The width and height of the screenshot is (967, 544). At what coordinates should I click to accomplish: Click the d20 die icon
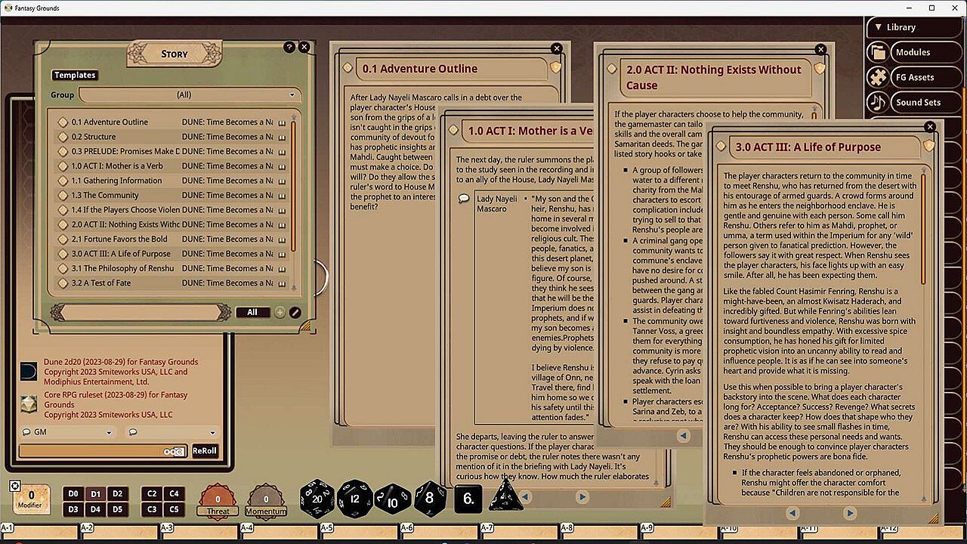(317, 498)
